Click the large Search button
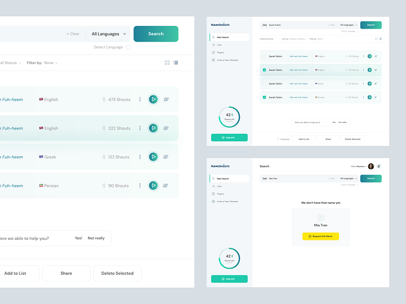The image size is (406, 304). 156,34
